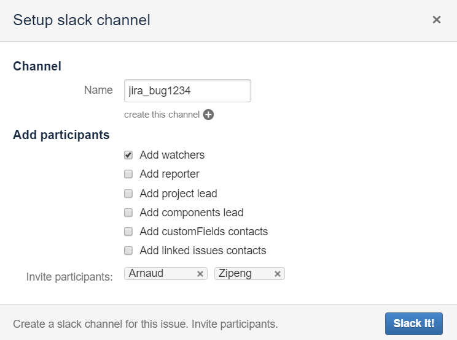Remove Arnaud using the tag's x icon
This screenshot has height=340, width=457.
click(200, 274)
